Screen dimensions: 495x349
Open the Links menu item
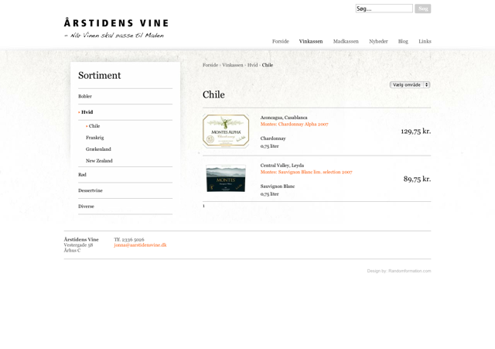(x=425, y=41)
